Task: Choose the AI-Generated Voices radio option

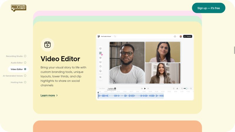Action: click(25, 76)
